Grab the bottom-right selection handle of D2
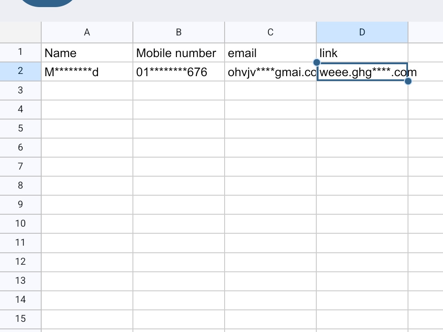This screenshot has width=443, height=332. tap(408, 81)
